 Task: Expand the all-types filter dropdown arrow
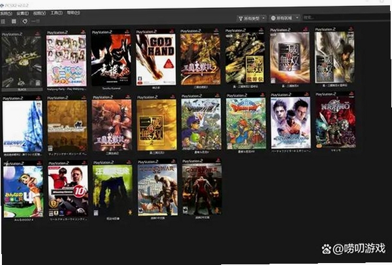click(263, 18)
